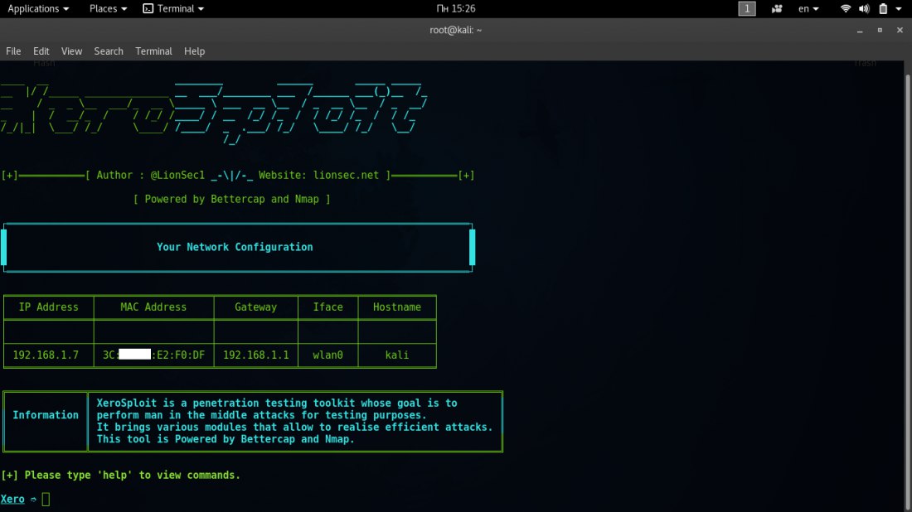The height and width of the screenshot is (512, 912).
Task: Maximize the terminal window
Action: [880, 30]
